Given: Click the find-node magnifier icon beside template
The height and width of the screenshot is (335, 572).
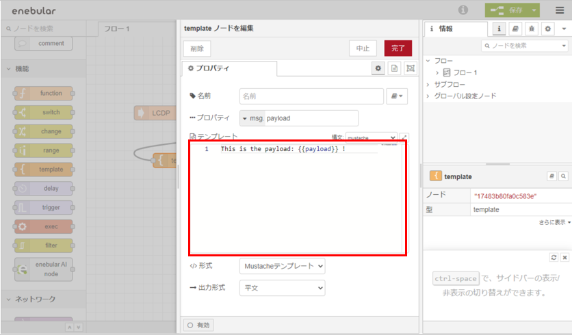Looking at the screenshot, I should click(x=563, y=176).
